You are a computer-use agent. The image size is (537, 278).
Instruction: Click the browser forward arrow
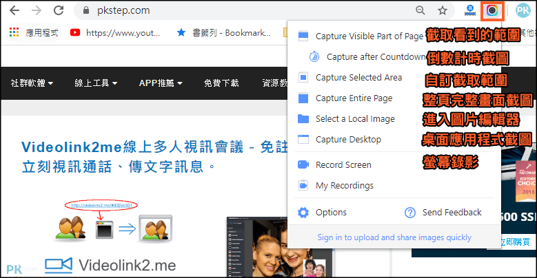pos(37,10)
